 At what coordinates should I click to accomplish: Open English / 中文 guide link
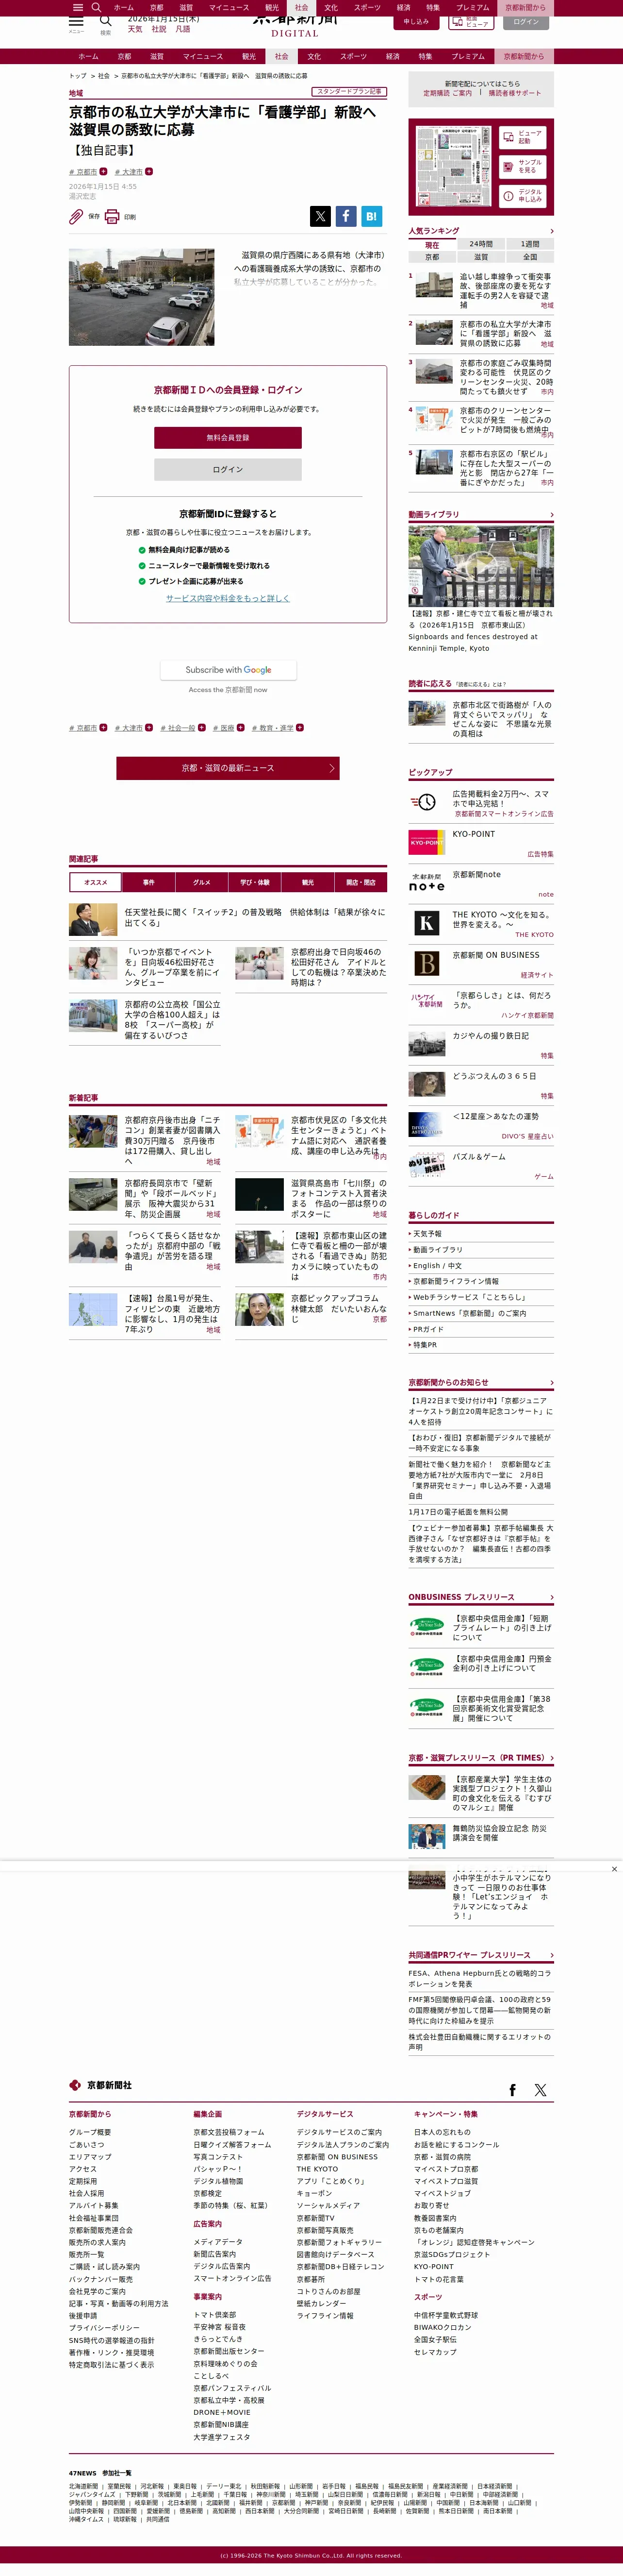(437, 1265)
